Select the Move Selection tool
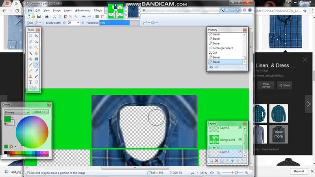Screen dimensions: 315x177 [x=36, y=42]
